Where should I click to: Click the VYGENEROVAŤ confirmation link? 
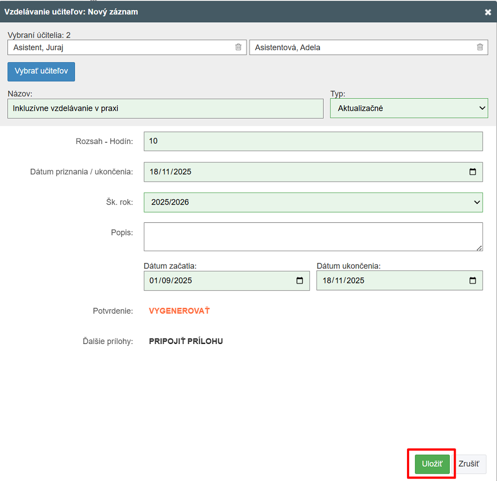click(x=179, y=311)
